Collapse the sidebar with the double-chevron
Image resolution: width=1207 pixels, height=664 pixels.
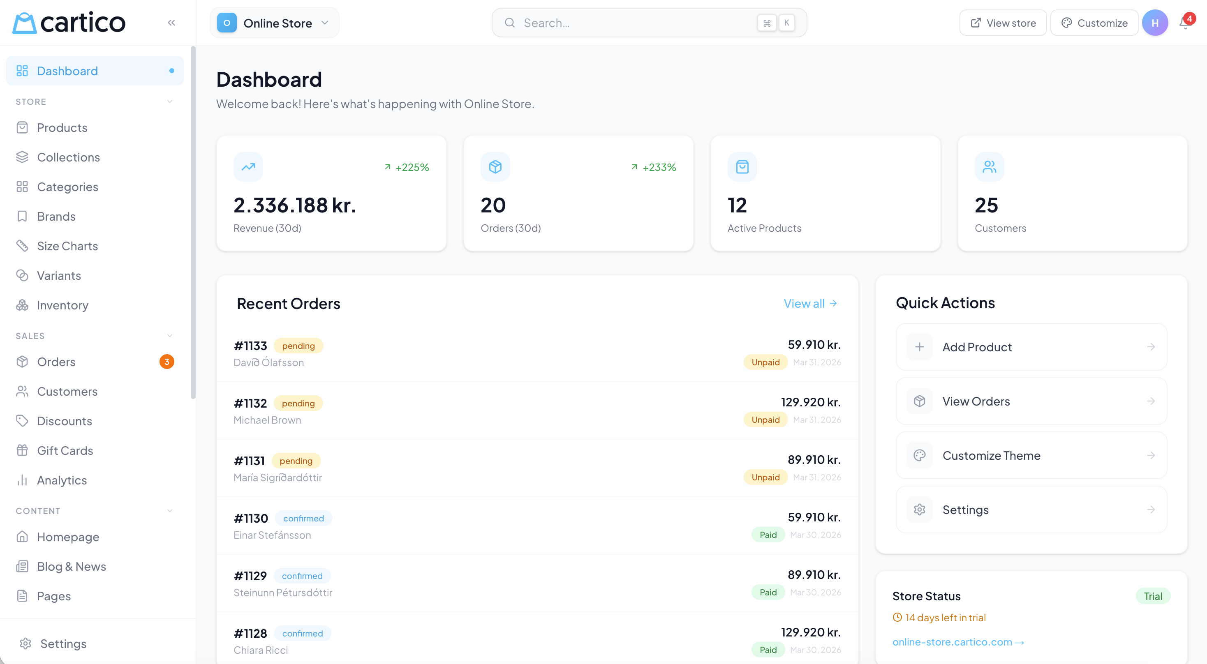pos(171,22)
